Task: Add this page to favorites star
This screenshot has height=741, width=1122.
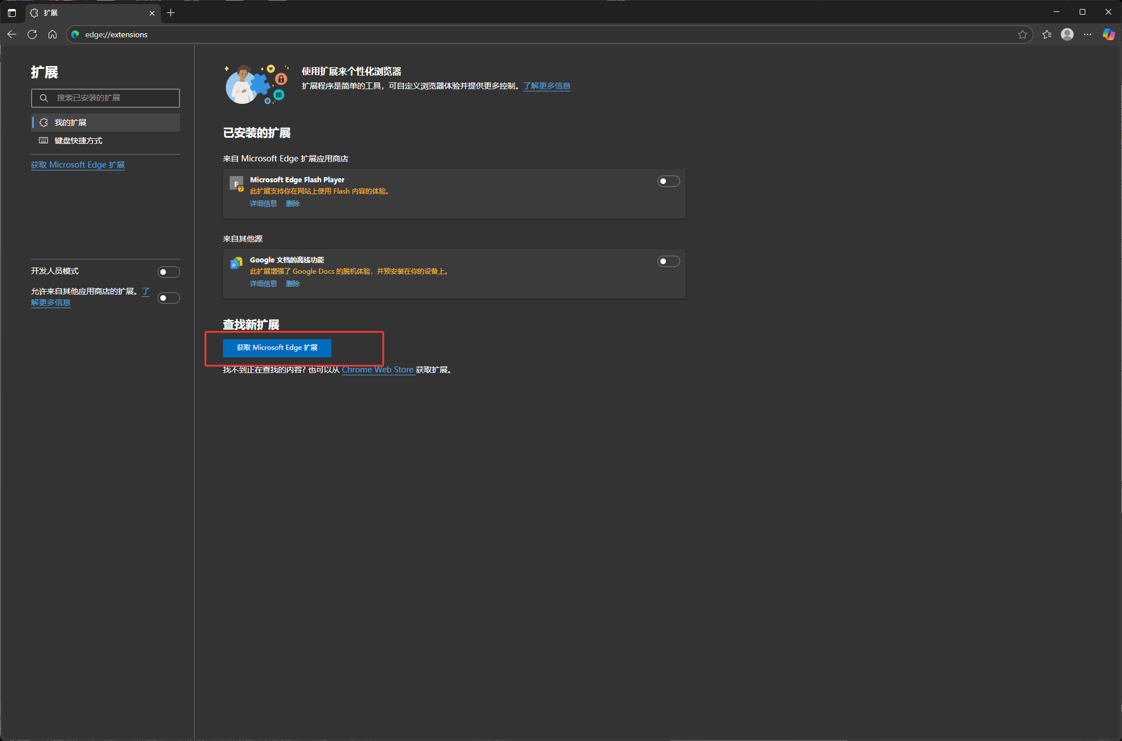Action: [1022, 34]
